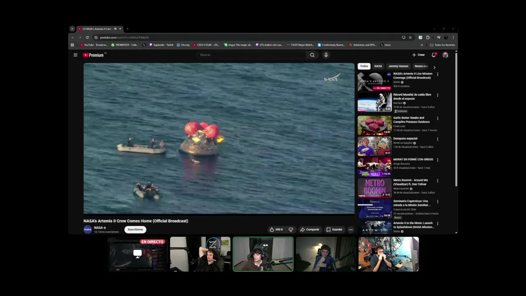
Task: Open the Desayuno espacial video title
Action: pyautogui.click(x=405, y=139)
